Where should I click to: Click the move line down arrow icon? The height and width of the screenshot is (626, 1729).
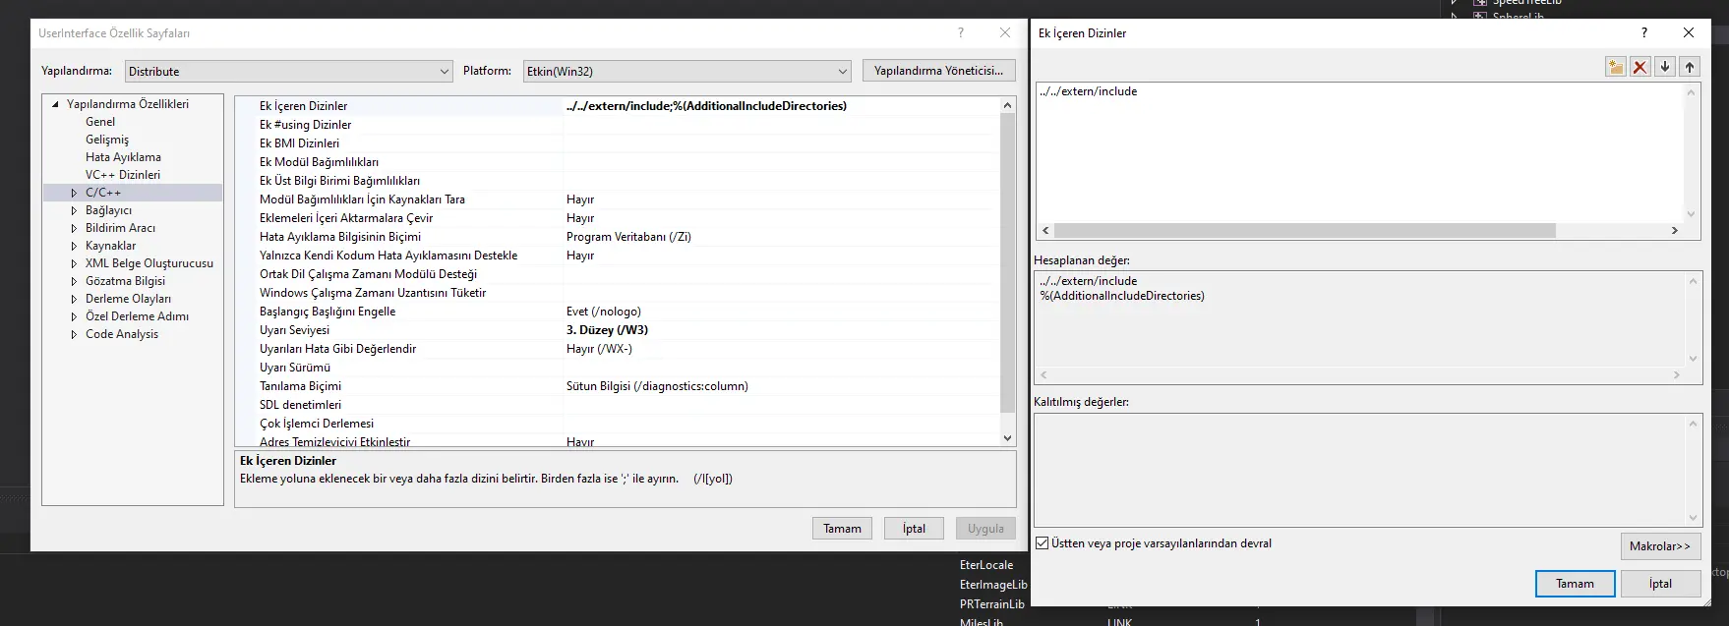[x=1664, y=67]
